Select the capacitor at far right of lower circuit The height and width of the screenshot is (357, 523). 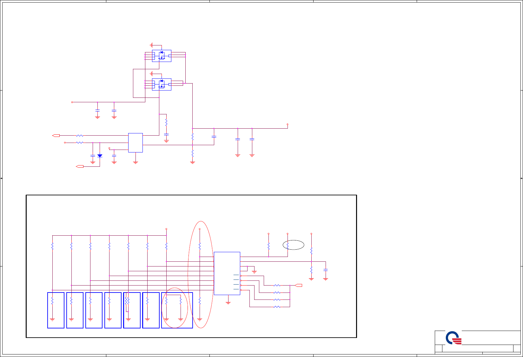point(326,270)
